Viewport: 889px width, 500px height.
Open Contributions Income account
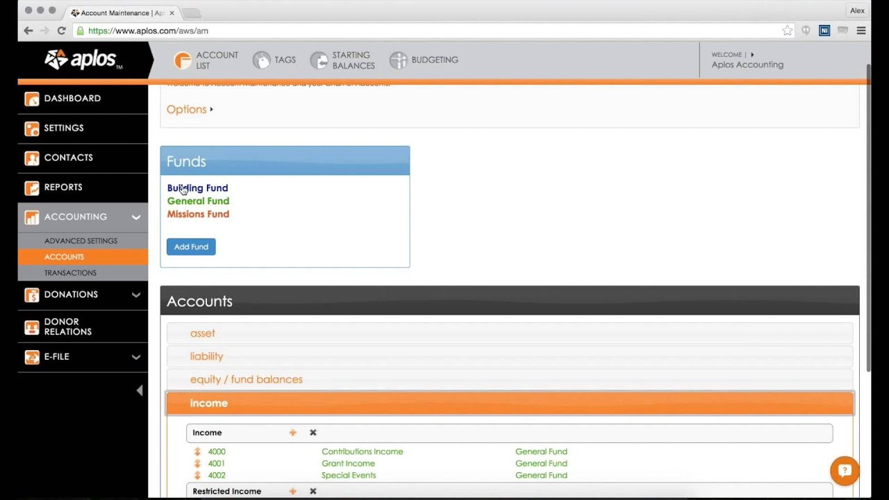point(362,451)
